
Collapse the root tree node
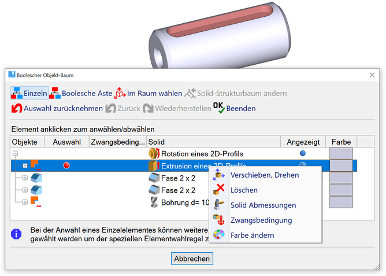[16, 154]
